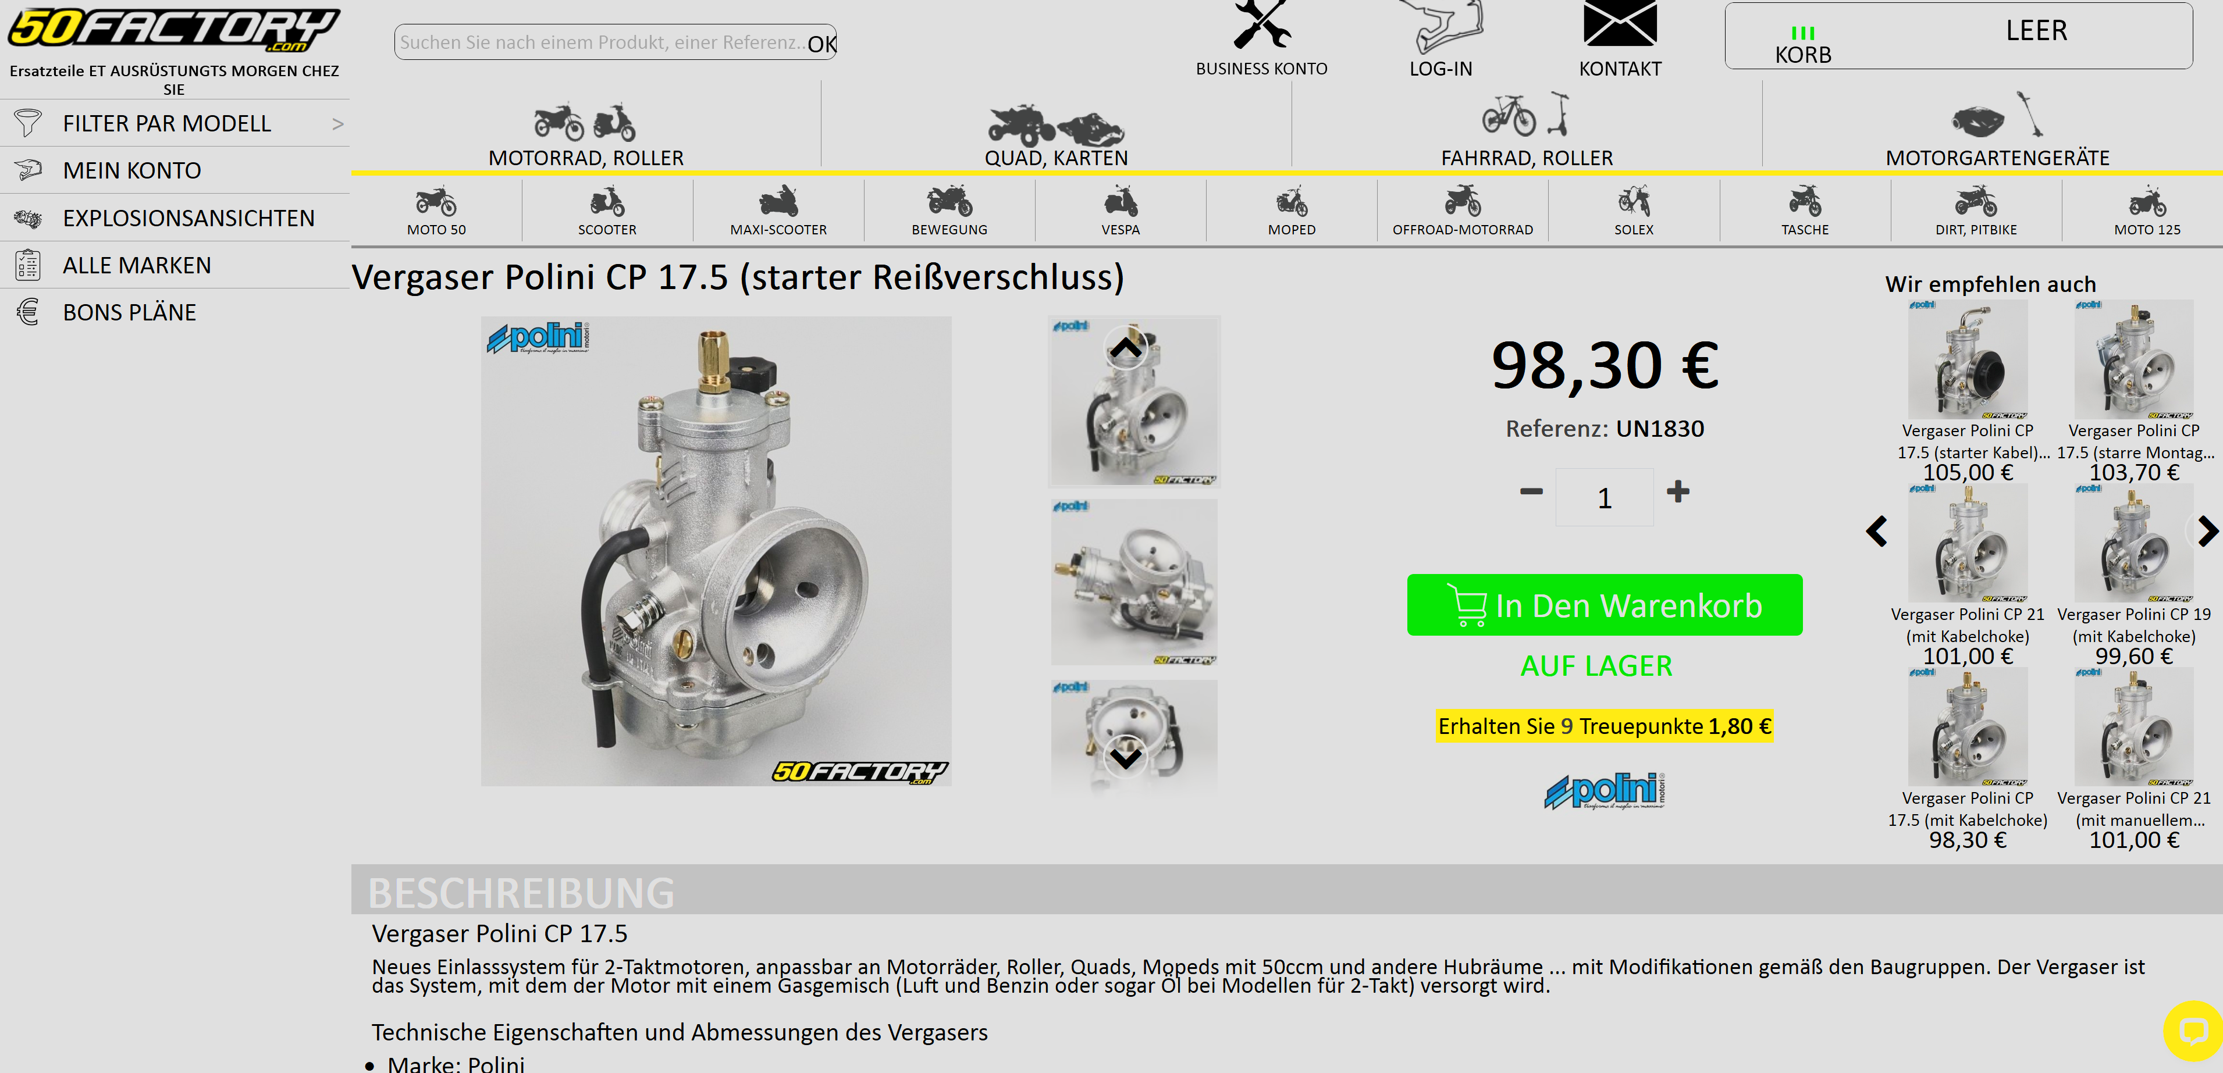Image resolution: width=2223 pixels, height=1073 pixels.
Task: Open the Maxi-Scooter subcategory
Action: point(778,211)
